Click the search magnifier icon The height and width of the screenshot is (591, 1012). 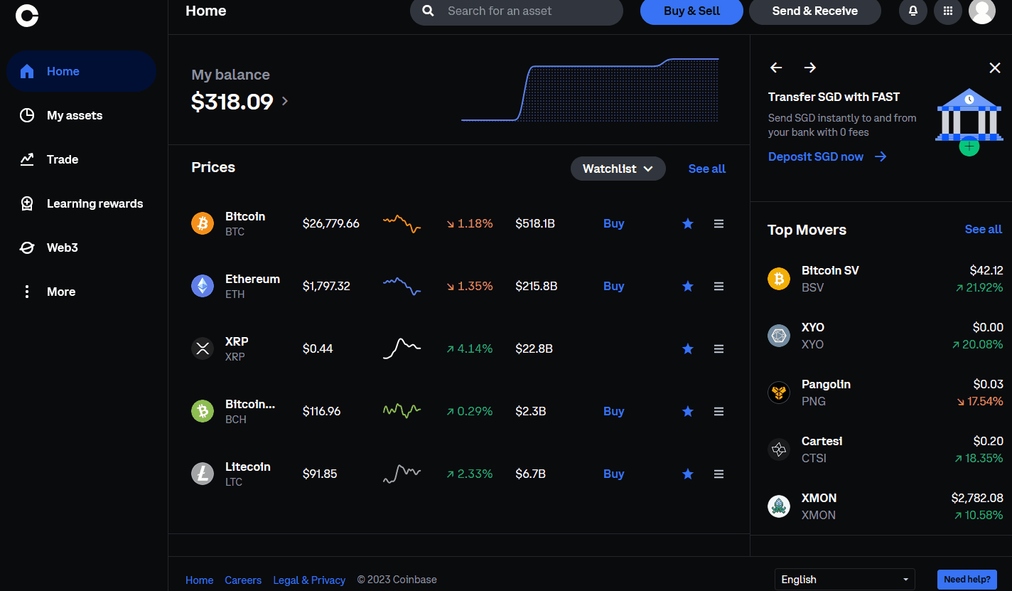coord(428,11)
